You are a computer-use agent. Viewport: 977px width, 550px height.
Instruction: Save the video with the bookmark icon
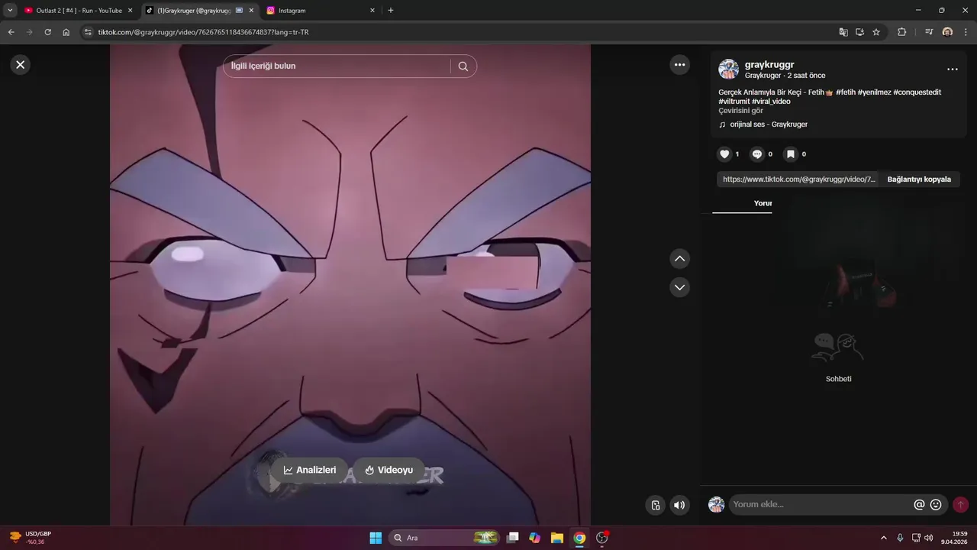click(791, 154)
